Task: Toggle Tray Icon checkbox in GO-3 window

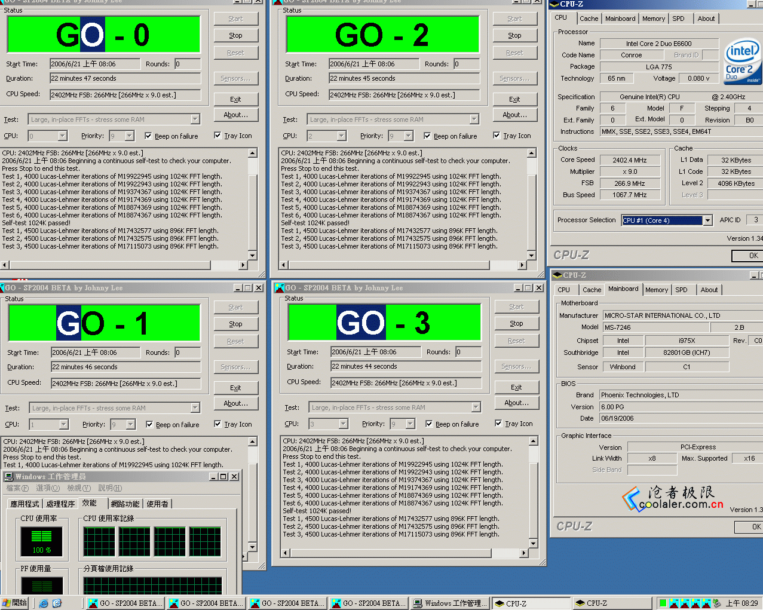Action: tap(498, 424)
